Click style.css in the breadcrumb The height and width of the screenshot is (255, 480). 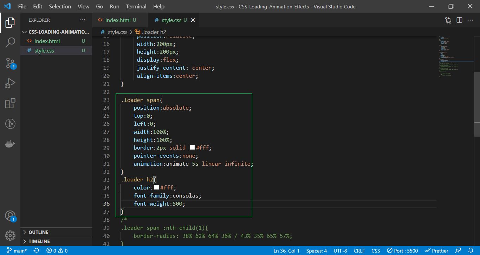pos(117,32)
